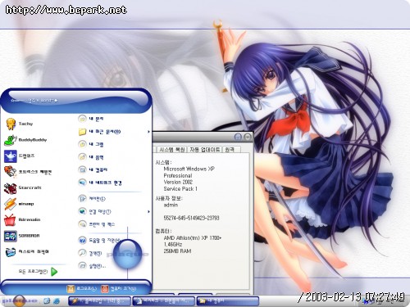
Task: Click the "Version 2002" text
Action: click(x=178, y=182)
